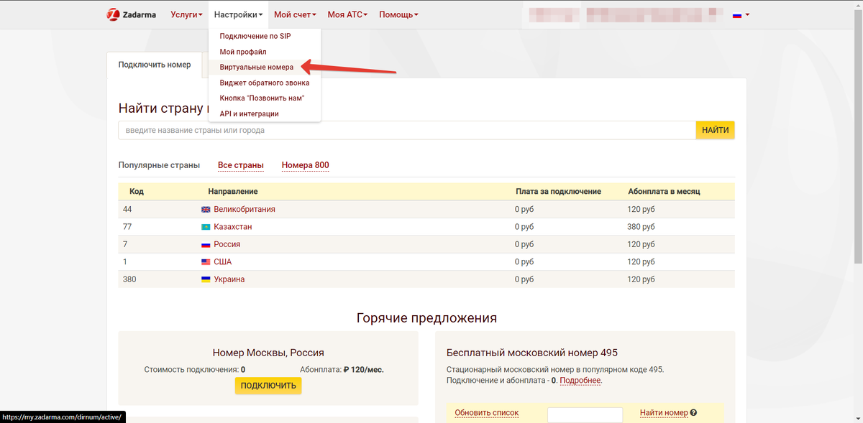Screen dimensions: 863x423
Task: Click the Kazakhstan flag icon
Action: click(206, 227)
